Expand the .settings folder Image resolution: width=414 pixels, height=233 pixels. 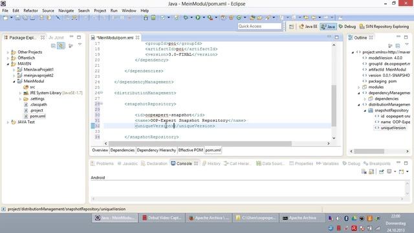tap(20, 99)
